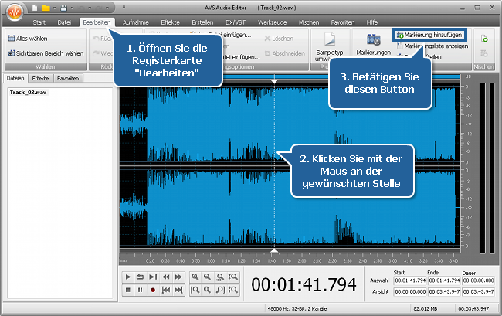Click the add-to-mix icon in Mischen group
Viewport: 502px width, 316px height.
[484, 39]
